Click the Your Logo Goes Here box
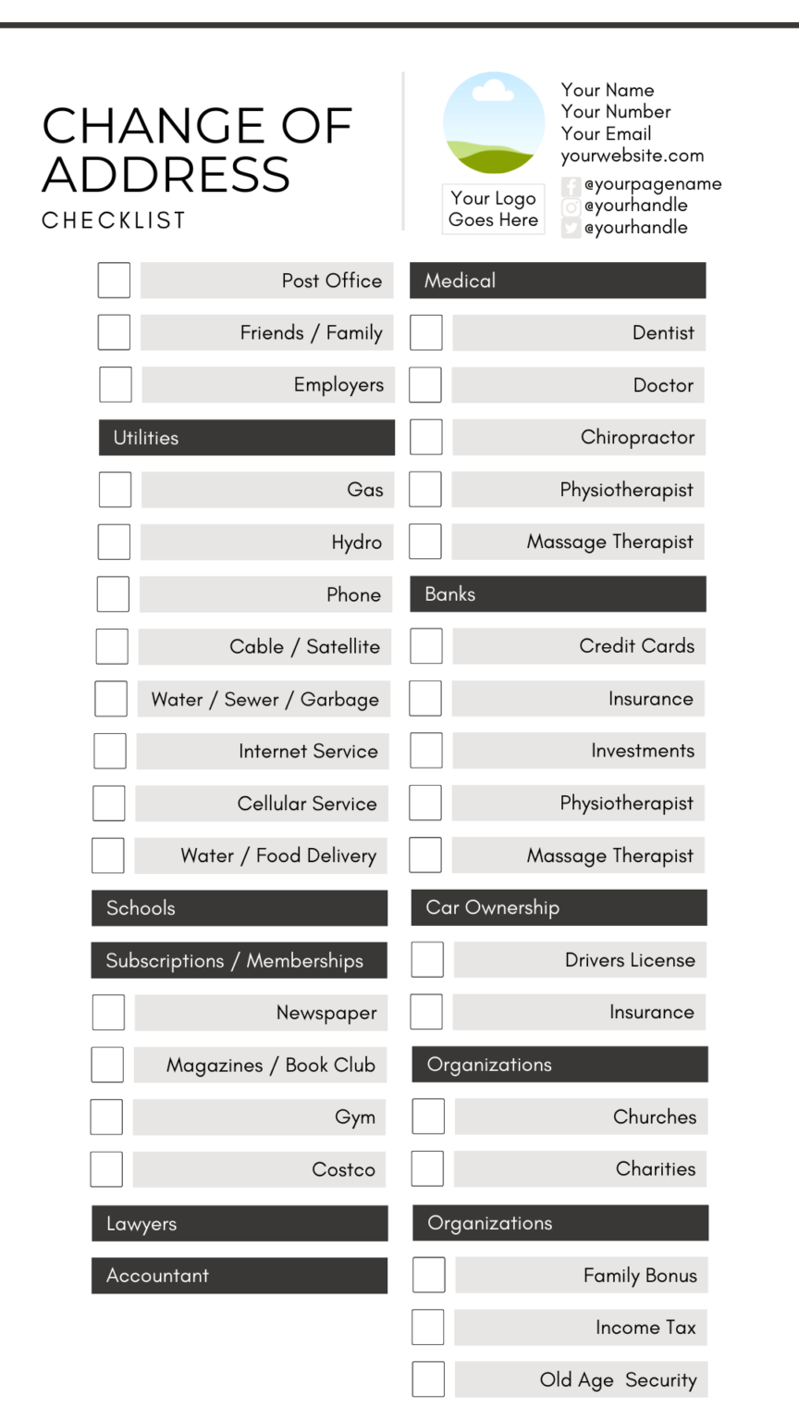 (x=494, y=209)
